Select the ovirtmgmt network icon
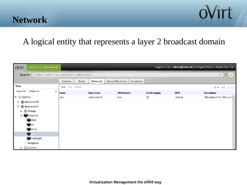 pyautogui.click(x=29, y=138)
